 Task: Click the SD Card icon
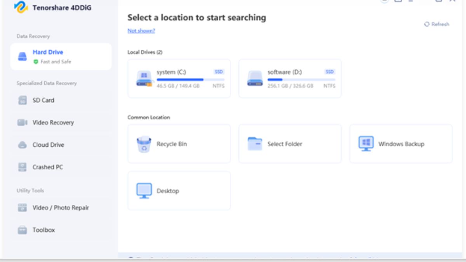(x=23, y=100)
